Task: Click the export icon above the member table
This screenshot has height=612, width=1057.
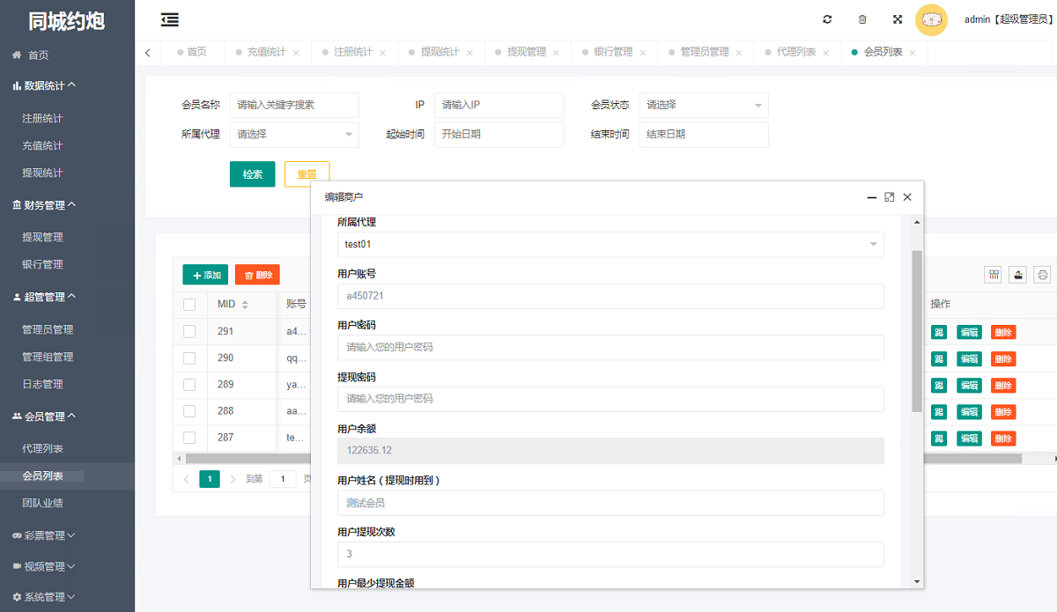Action: tap(1017, 275)
